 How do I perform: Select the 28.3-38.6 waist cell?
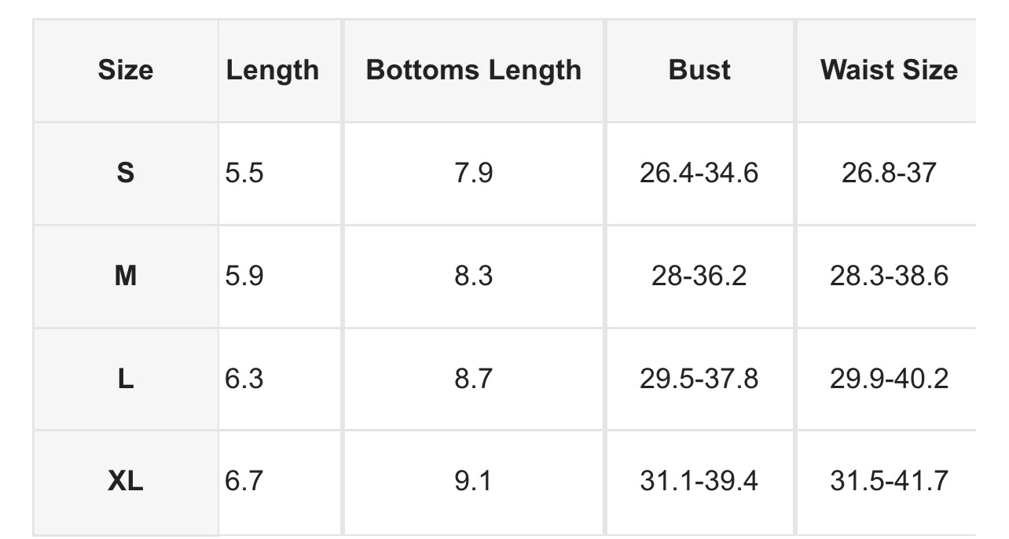point(889,276)
